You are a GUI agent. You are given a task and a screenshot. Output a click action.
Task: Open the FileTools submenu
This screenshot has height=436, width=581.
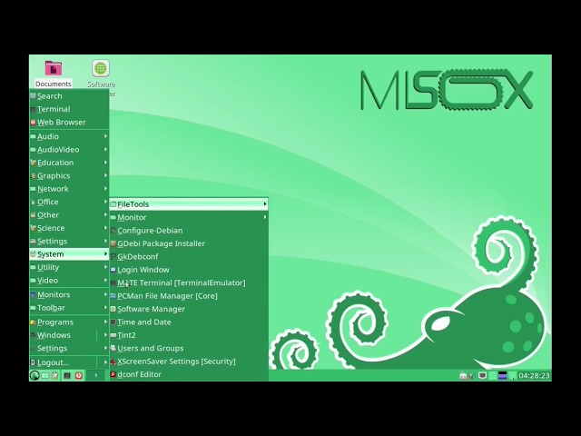(x=189, y=204)
